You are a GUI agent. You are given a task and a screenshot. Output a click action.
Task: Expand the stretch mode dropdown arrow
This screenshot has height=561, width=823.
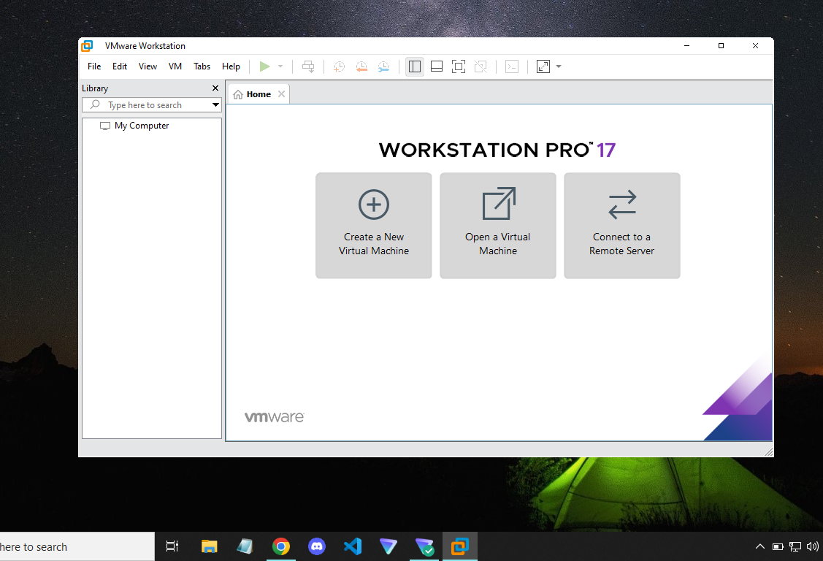coord(559,66)
